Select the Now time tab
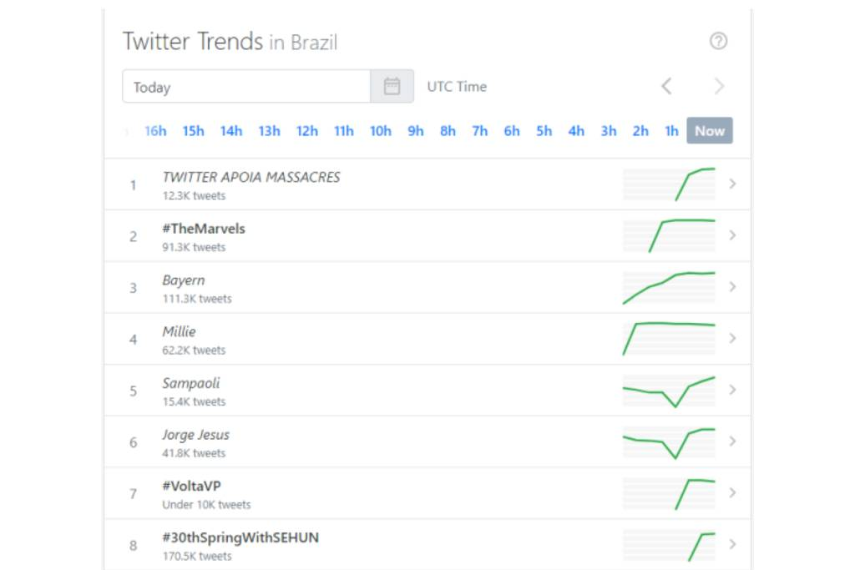This screenshot has width=855, height=570. coord(710,131)
